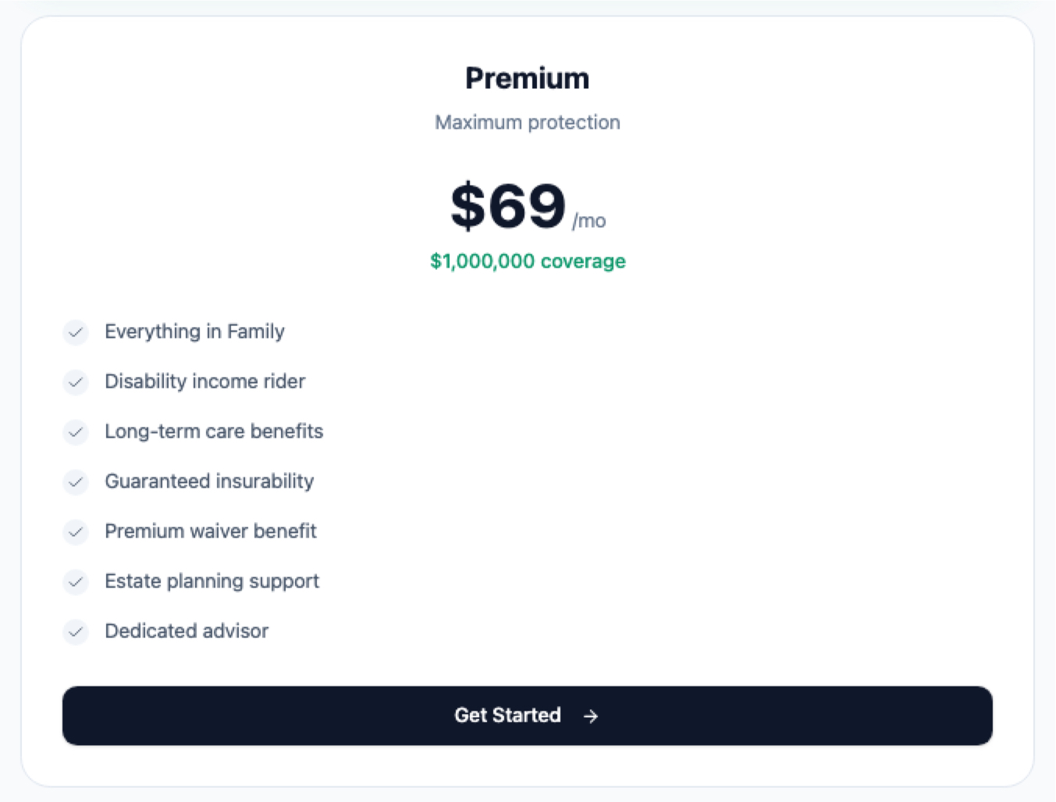
Task: Click checkmark icon beside Premium waiver benefit
Action: 76,532
